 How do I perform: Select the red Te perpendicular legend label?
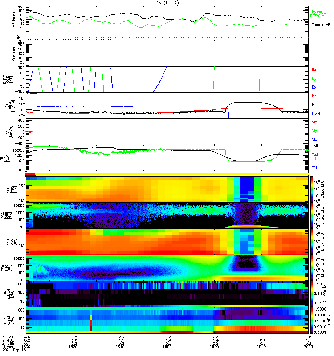(x=315, y=154)
